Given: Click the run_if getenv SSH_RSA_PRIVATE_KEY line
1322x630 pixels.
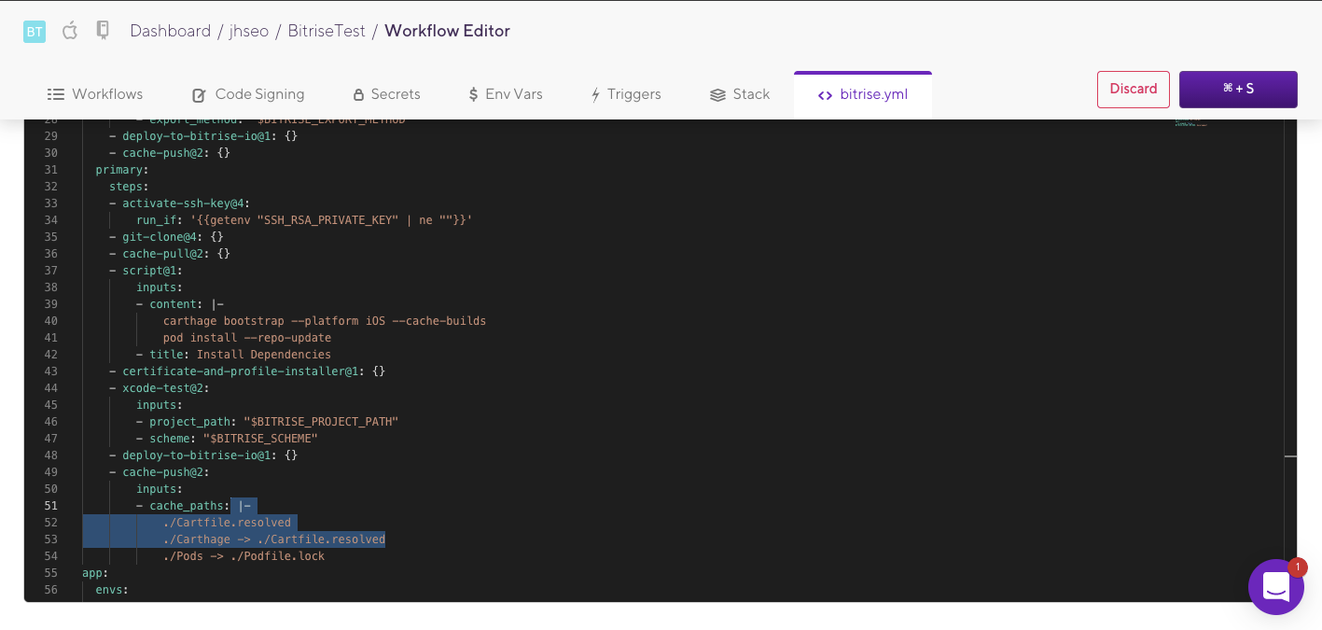Looking at the screenshot, I should coord(304,220).
